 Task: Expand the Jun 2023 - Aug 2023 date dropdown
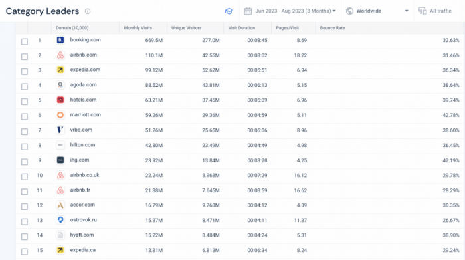tap(296, 11)
